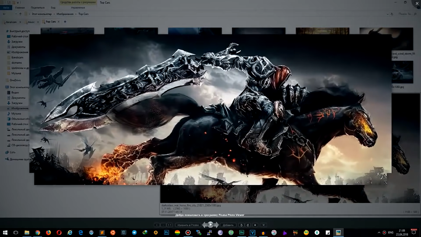Close the Picasa Photo Viewer overlay
The image size is (421, 237).
[x=417, y=3]
